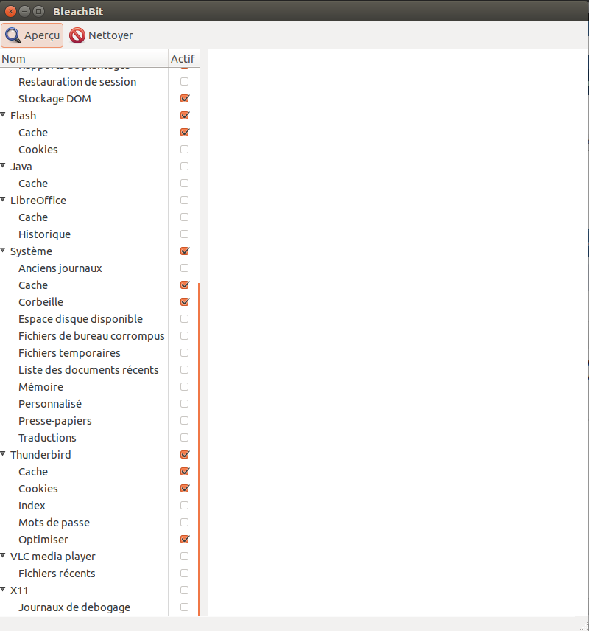Screen dimensions: 589x631
Task: Uncheck the Thunderbird group checkbox
Action: click(185, 454)
